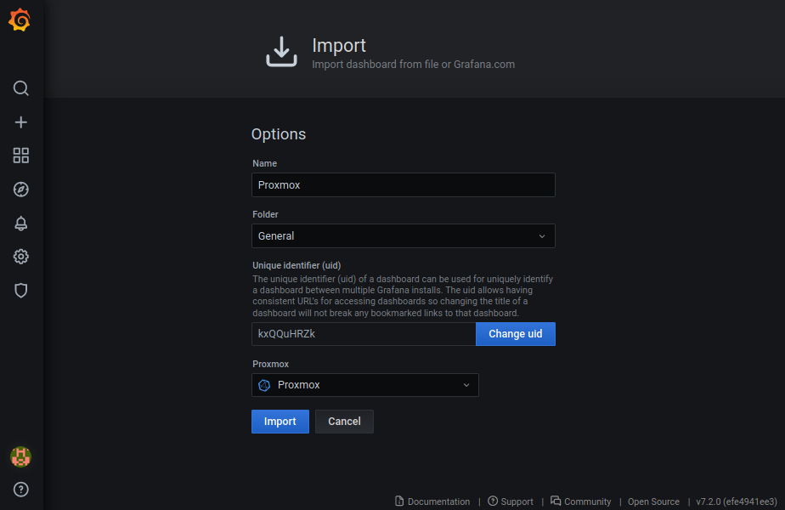Click 'Import dashboard from file or Grafana.com' subtitle
Viewport: 785px width, 510px height.
pyautogui.click(x=413, y=64)
